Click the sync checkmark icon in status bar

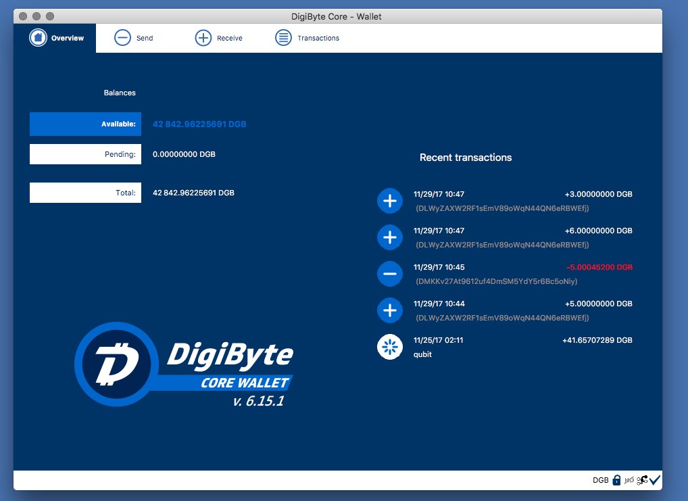click(x=655, y=479)
